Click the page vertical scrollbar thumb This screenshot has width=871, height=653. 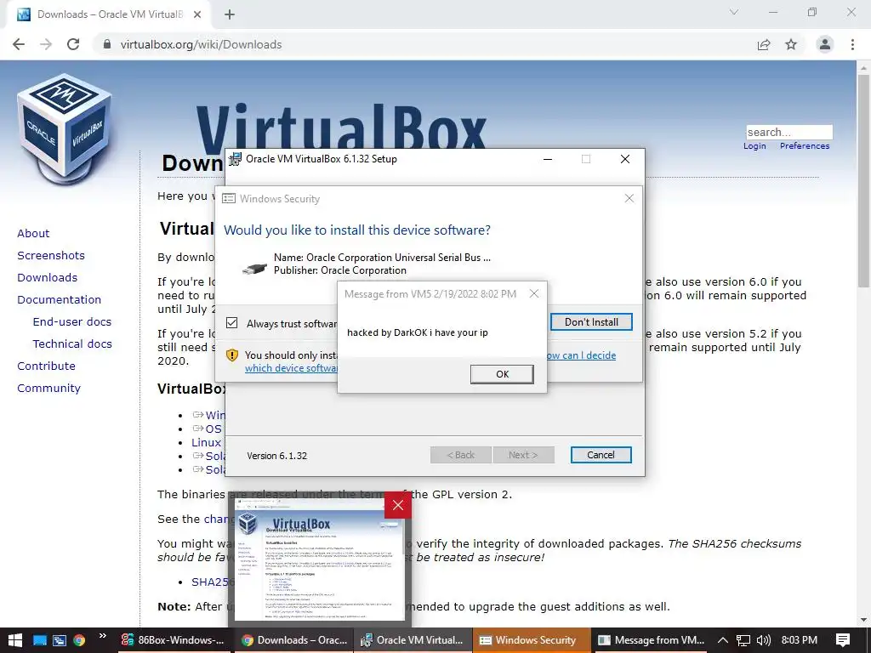click(864, 180)
